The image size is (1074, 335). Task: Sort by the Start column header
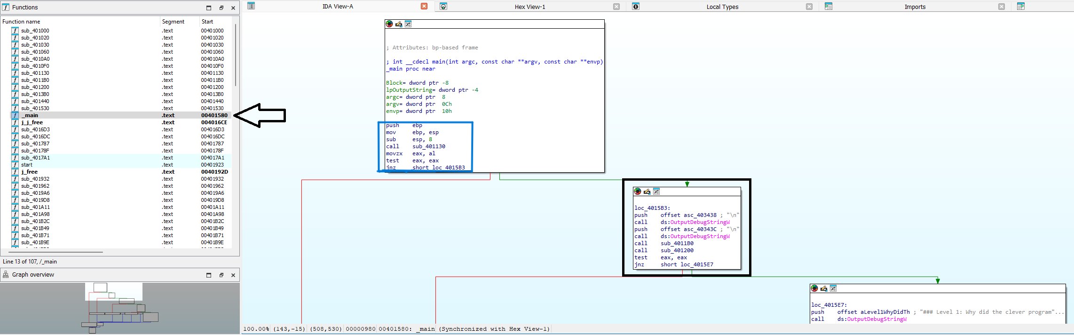216,22
